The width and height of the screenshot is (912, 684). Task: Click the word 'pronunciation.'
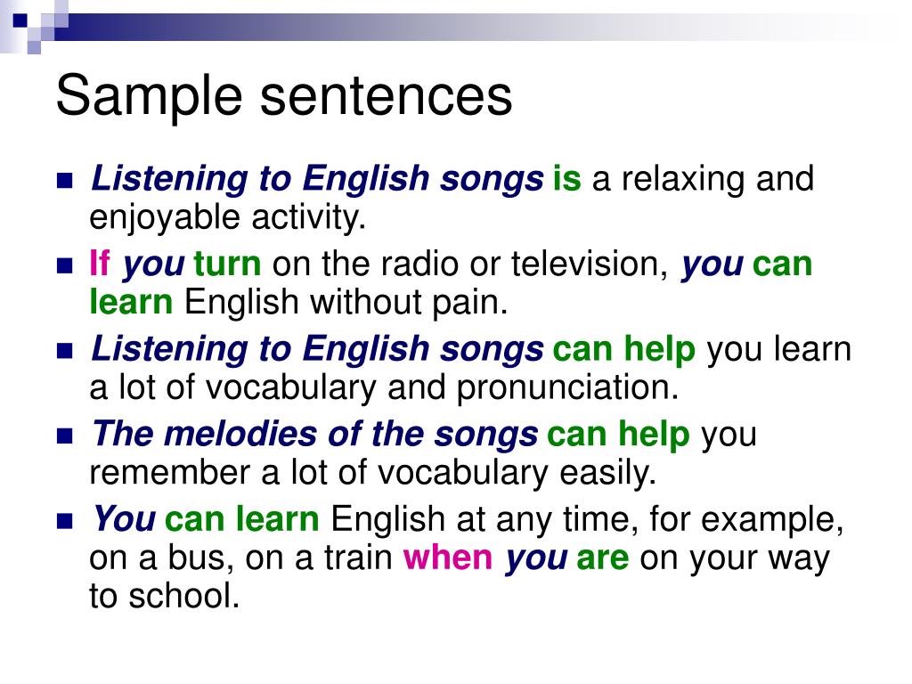point(567,388)
